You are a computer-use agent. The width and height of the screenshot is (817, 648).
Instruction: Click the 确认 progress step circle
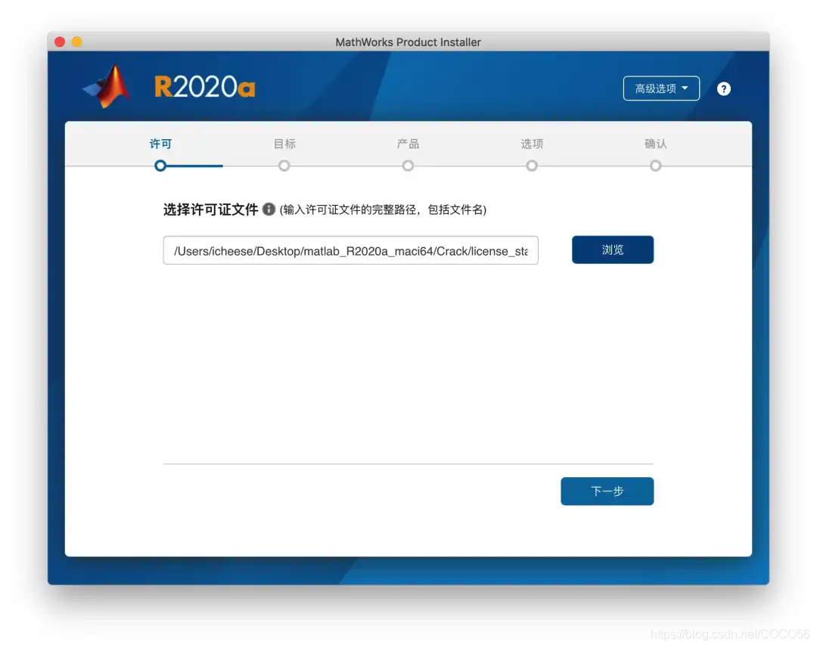click(x=655, y=166)
